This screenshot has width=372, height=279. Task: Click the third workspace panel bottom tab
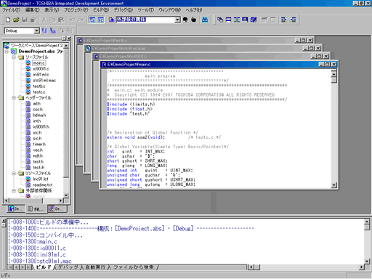[x=57, y=209]
